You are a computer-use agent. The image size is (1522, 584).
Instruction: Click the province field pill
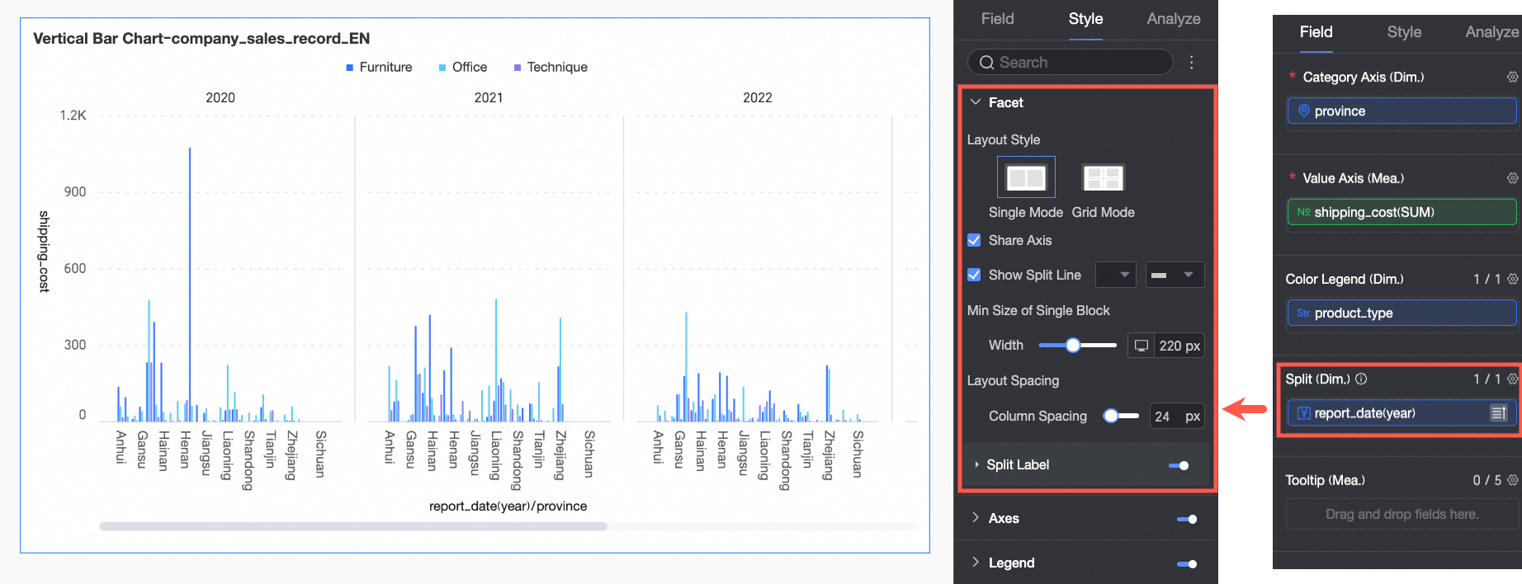tap(1401, 111)
